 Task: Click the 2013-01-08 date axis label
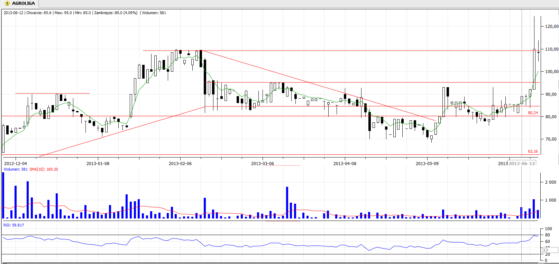(x=98, y=164)
